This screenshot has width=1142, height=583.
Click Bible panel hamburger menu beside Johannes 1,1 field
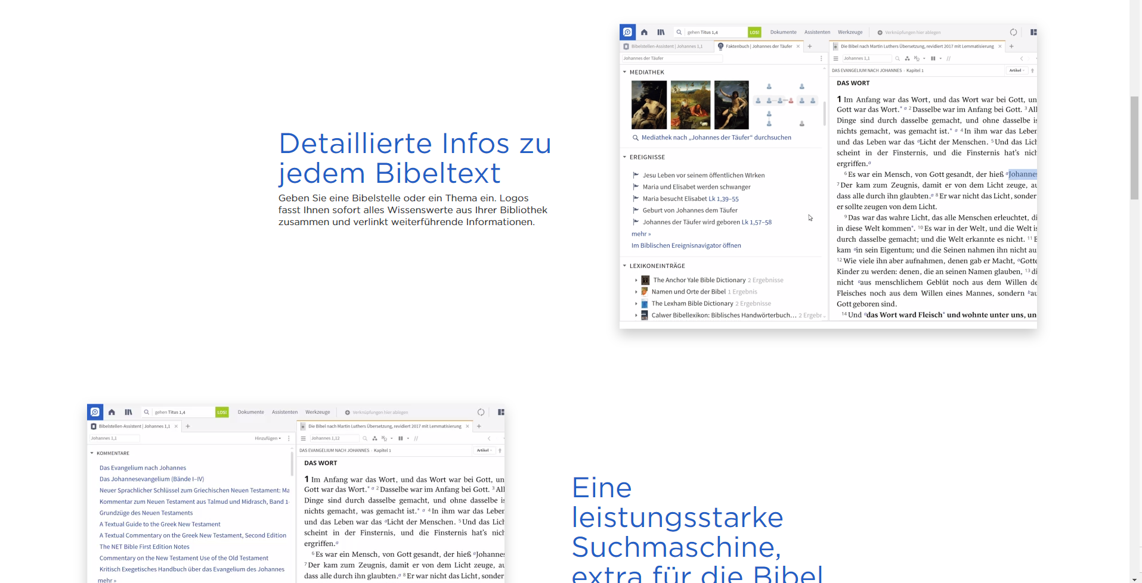pos(835,58)
